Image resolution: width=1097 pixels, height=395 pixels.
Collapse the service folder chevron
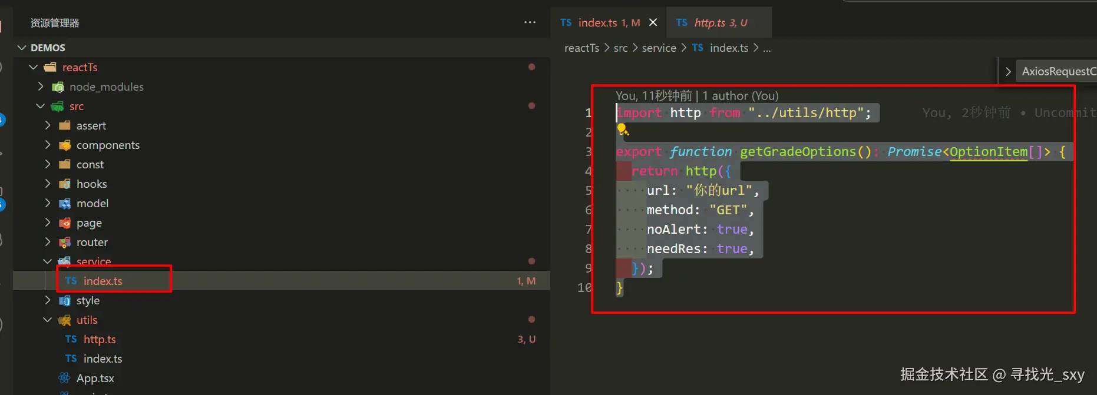pos(48,261)
